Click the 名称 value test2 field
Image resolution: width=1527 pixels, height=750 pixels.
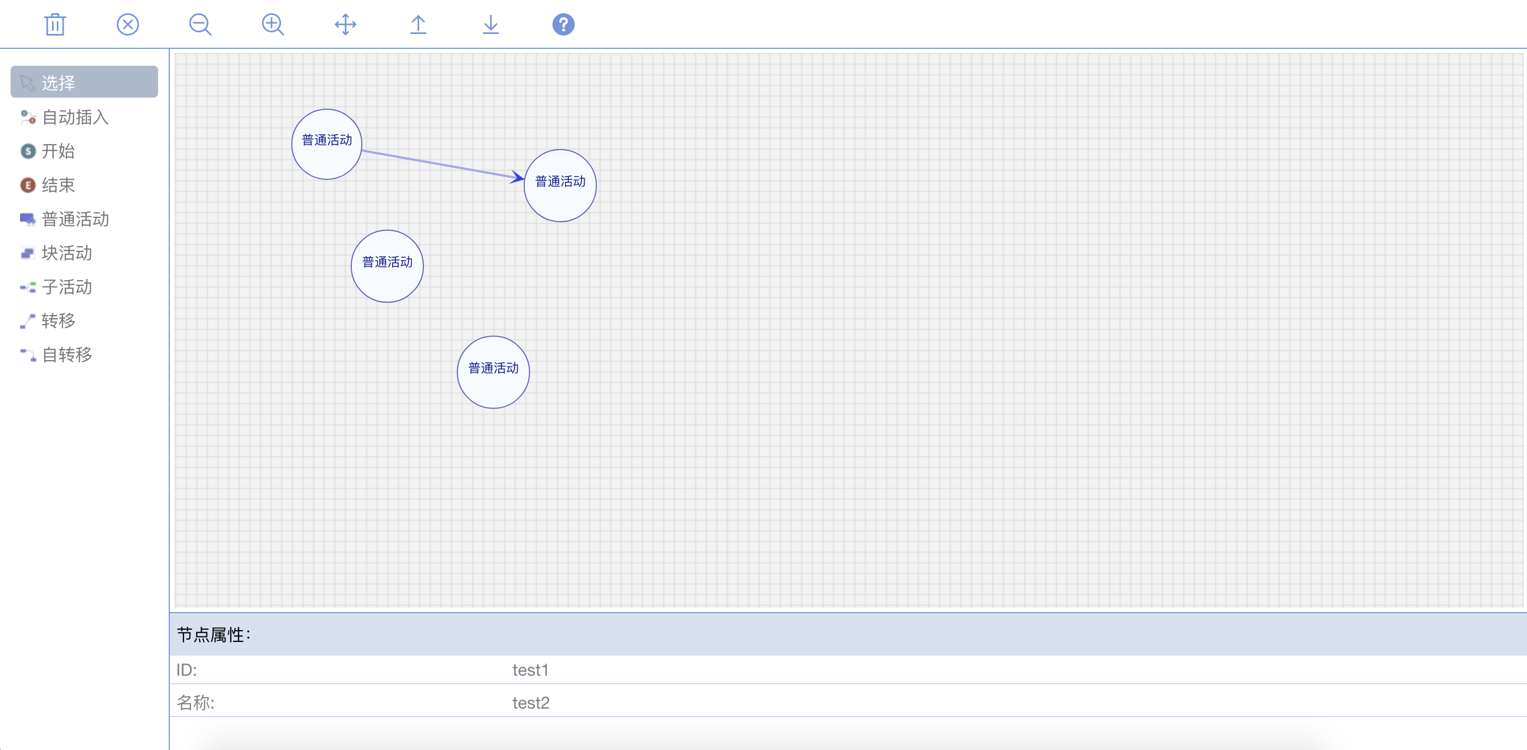point(531,703)
